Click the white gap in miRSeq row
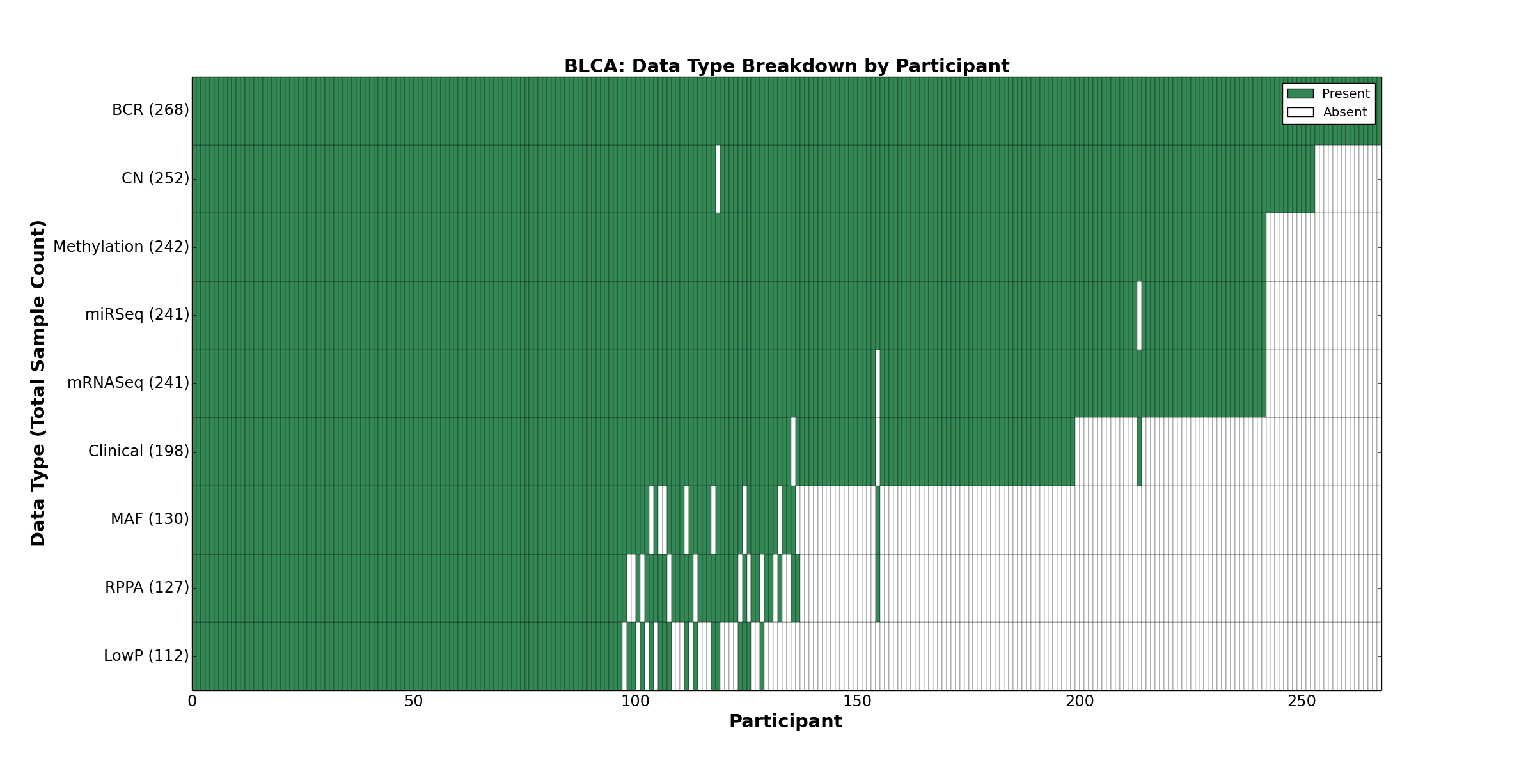Screen dimensions: 1535x767 (1139, 315)
